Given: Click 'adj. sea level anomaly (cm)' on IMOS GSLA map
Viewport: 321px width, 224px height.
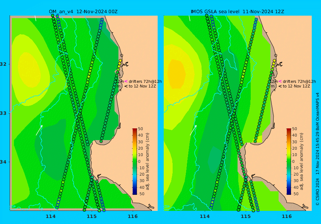Looking at the screenshot, I should click(301, 161).
